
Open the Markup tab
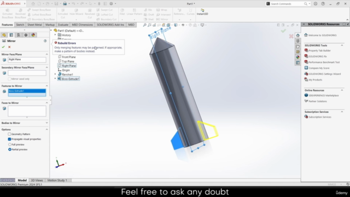(x=50, y=25)
